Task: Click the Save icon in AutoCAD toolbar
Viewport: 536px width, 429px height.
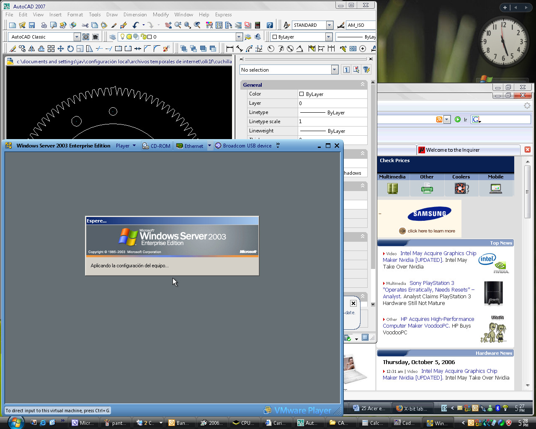Action: (32, 26)
